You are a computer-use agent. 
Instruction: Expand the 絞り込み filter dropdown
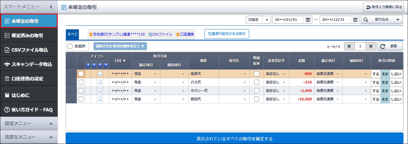coord(382,20)
